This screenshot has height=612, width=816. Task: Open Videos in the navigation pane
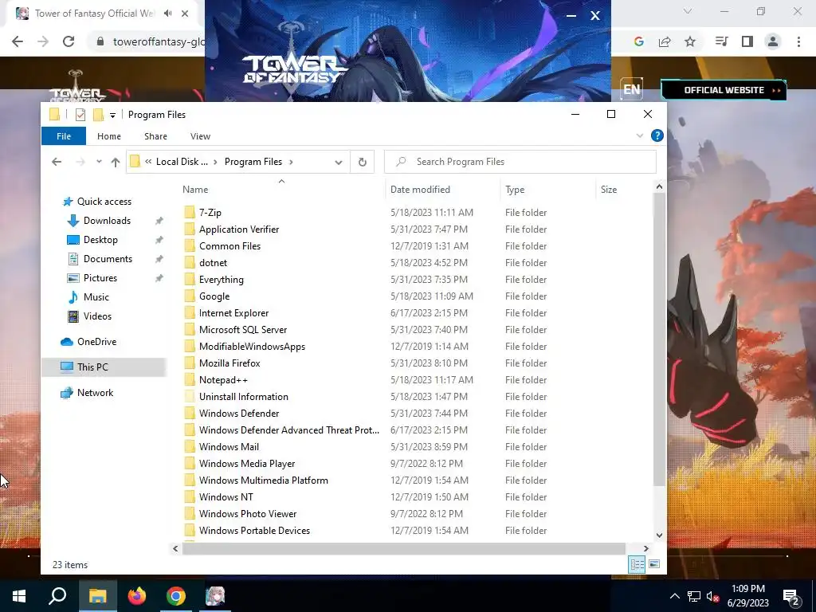tap(97, 316)
